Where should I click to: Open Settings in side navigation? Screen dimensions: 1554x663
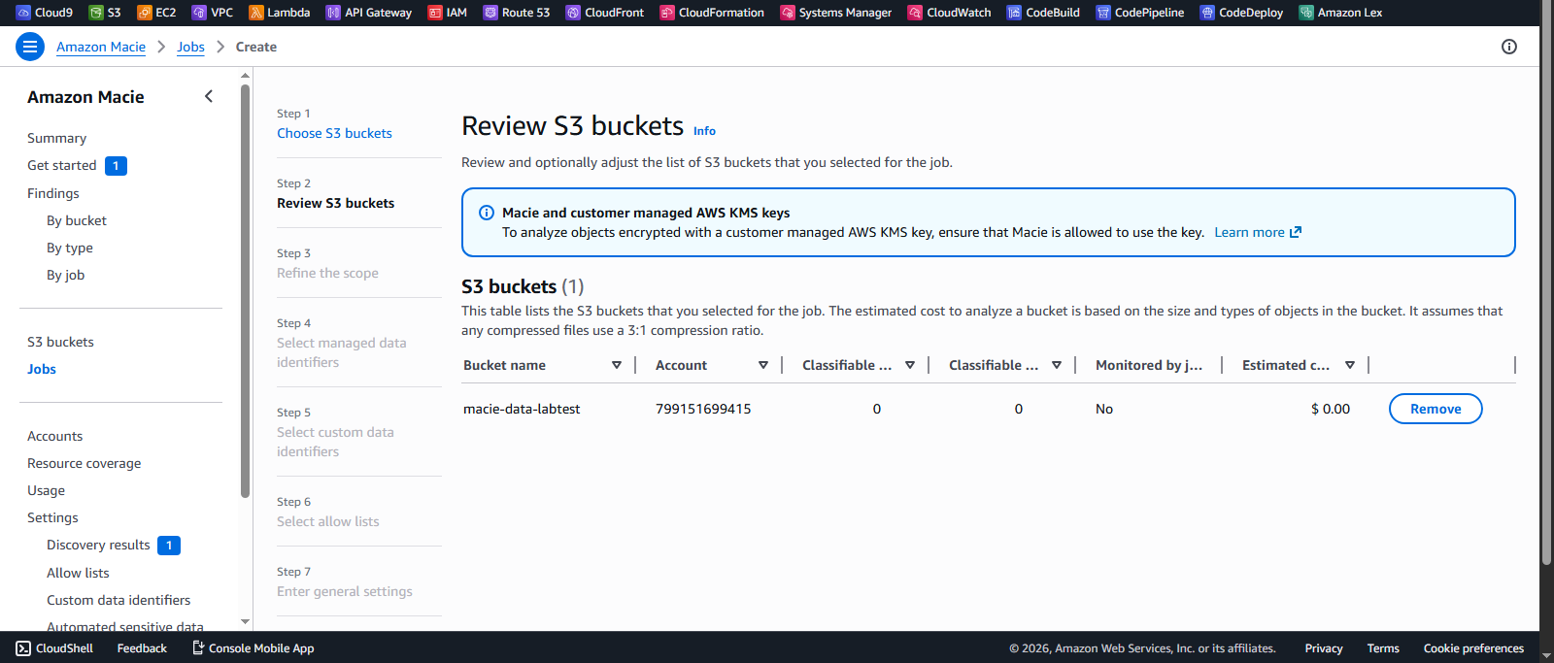click(52, 517)
